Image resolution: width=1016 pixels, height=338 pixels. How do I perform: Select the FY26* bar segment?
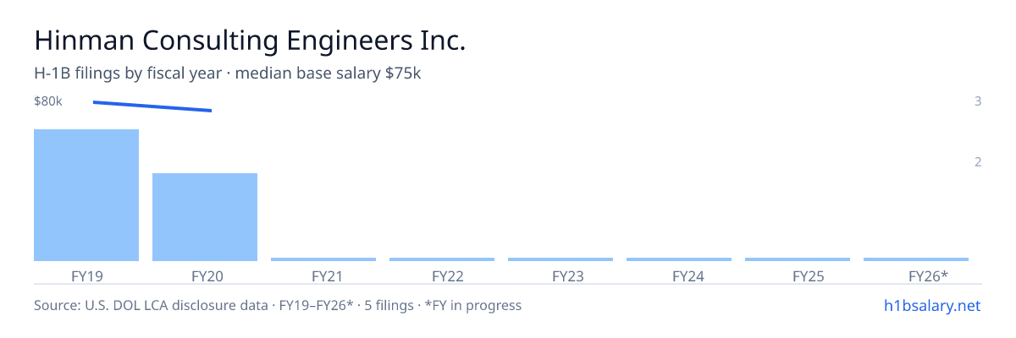click(916, 259)
